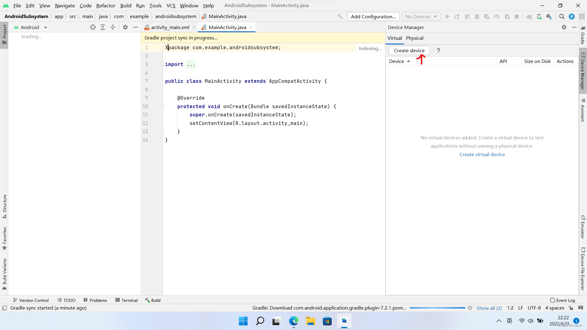Expand the folded import block
The height and width of the screenshot is (330, 587).
click(163, 64)
